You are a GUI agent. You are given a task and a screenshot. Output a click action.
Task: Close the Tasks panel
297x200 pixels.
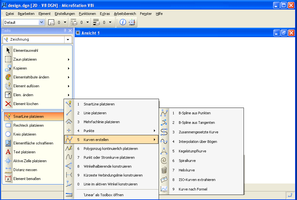point(70,30)
